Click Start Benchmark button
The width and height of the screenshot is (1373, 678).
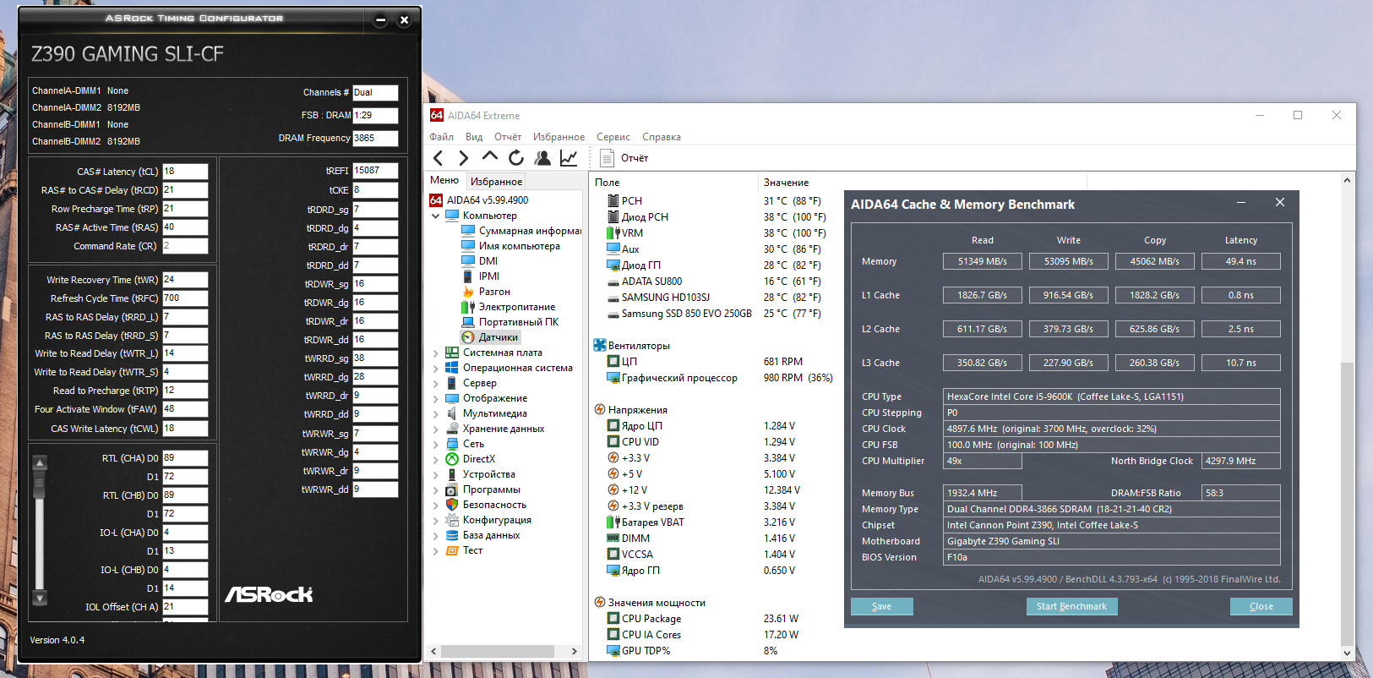(x=1071, y=606)
